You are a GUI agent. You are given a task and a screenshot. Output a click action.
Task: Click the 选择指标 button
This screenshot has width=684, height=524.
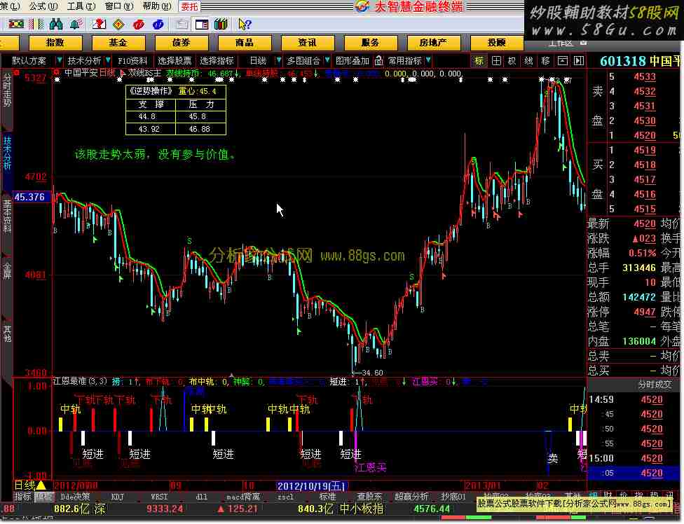point(217,60)
